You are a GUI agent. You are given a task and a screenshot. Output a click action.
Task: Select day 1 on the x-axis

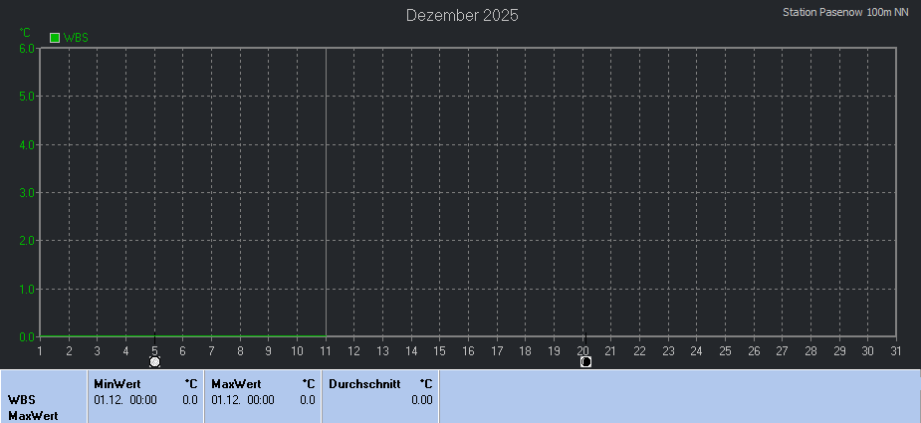(40, 350)
